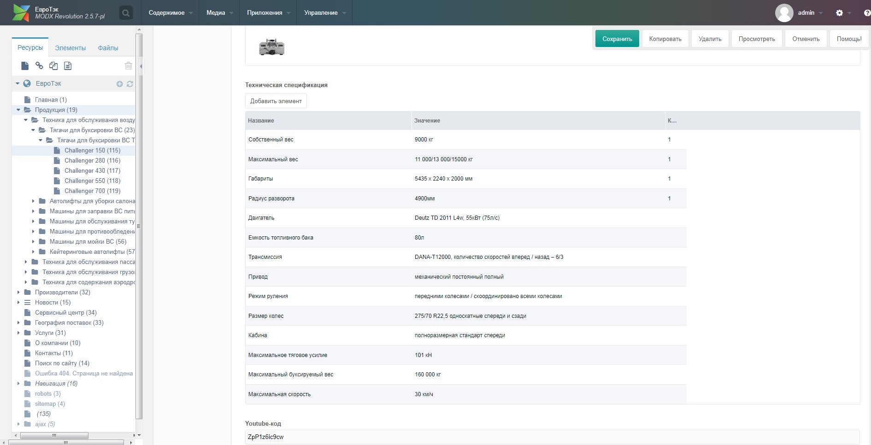The width and height of the screenshot is (871, 445).
Task: Click the help question mark icon
Action: pyautogui.click(x=867, y=13)
